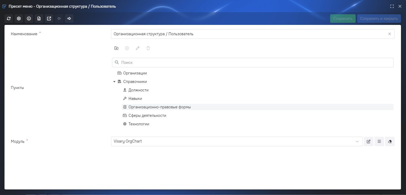
Task: Close the Пресет меню dialog
Action: click(x=400, y=6)
